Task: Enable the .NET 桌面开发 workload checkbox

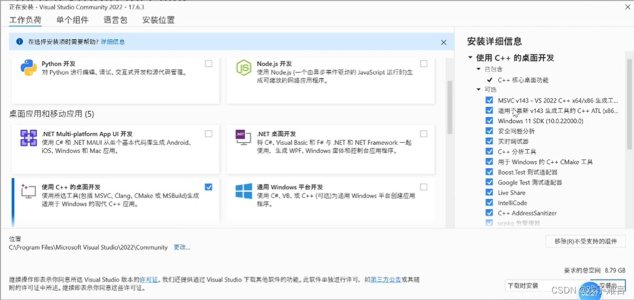Action: click(x=423, y=133)
